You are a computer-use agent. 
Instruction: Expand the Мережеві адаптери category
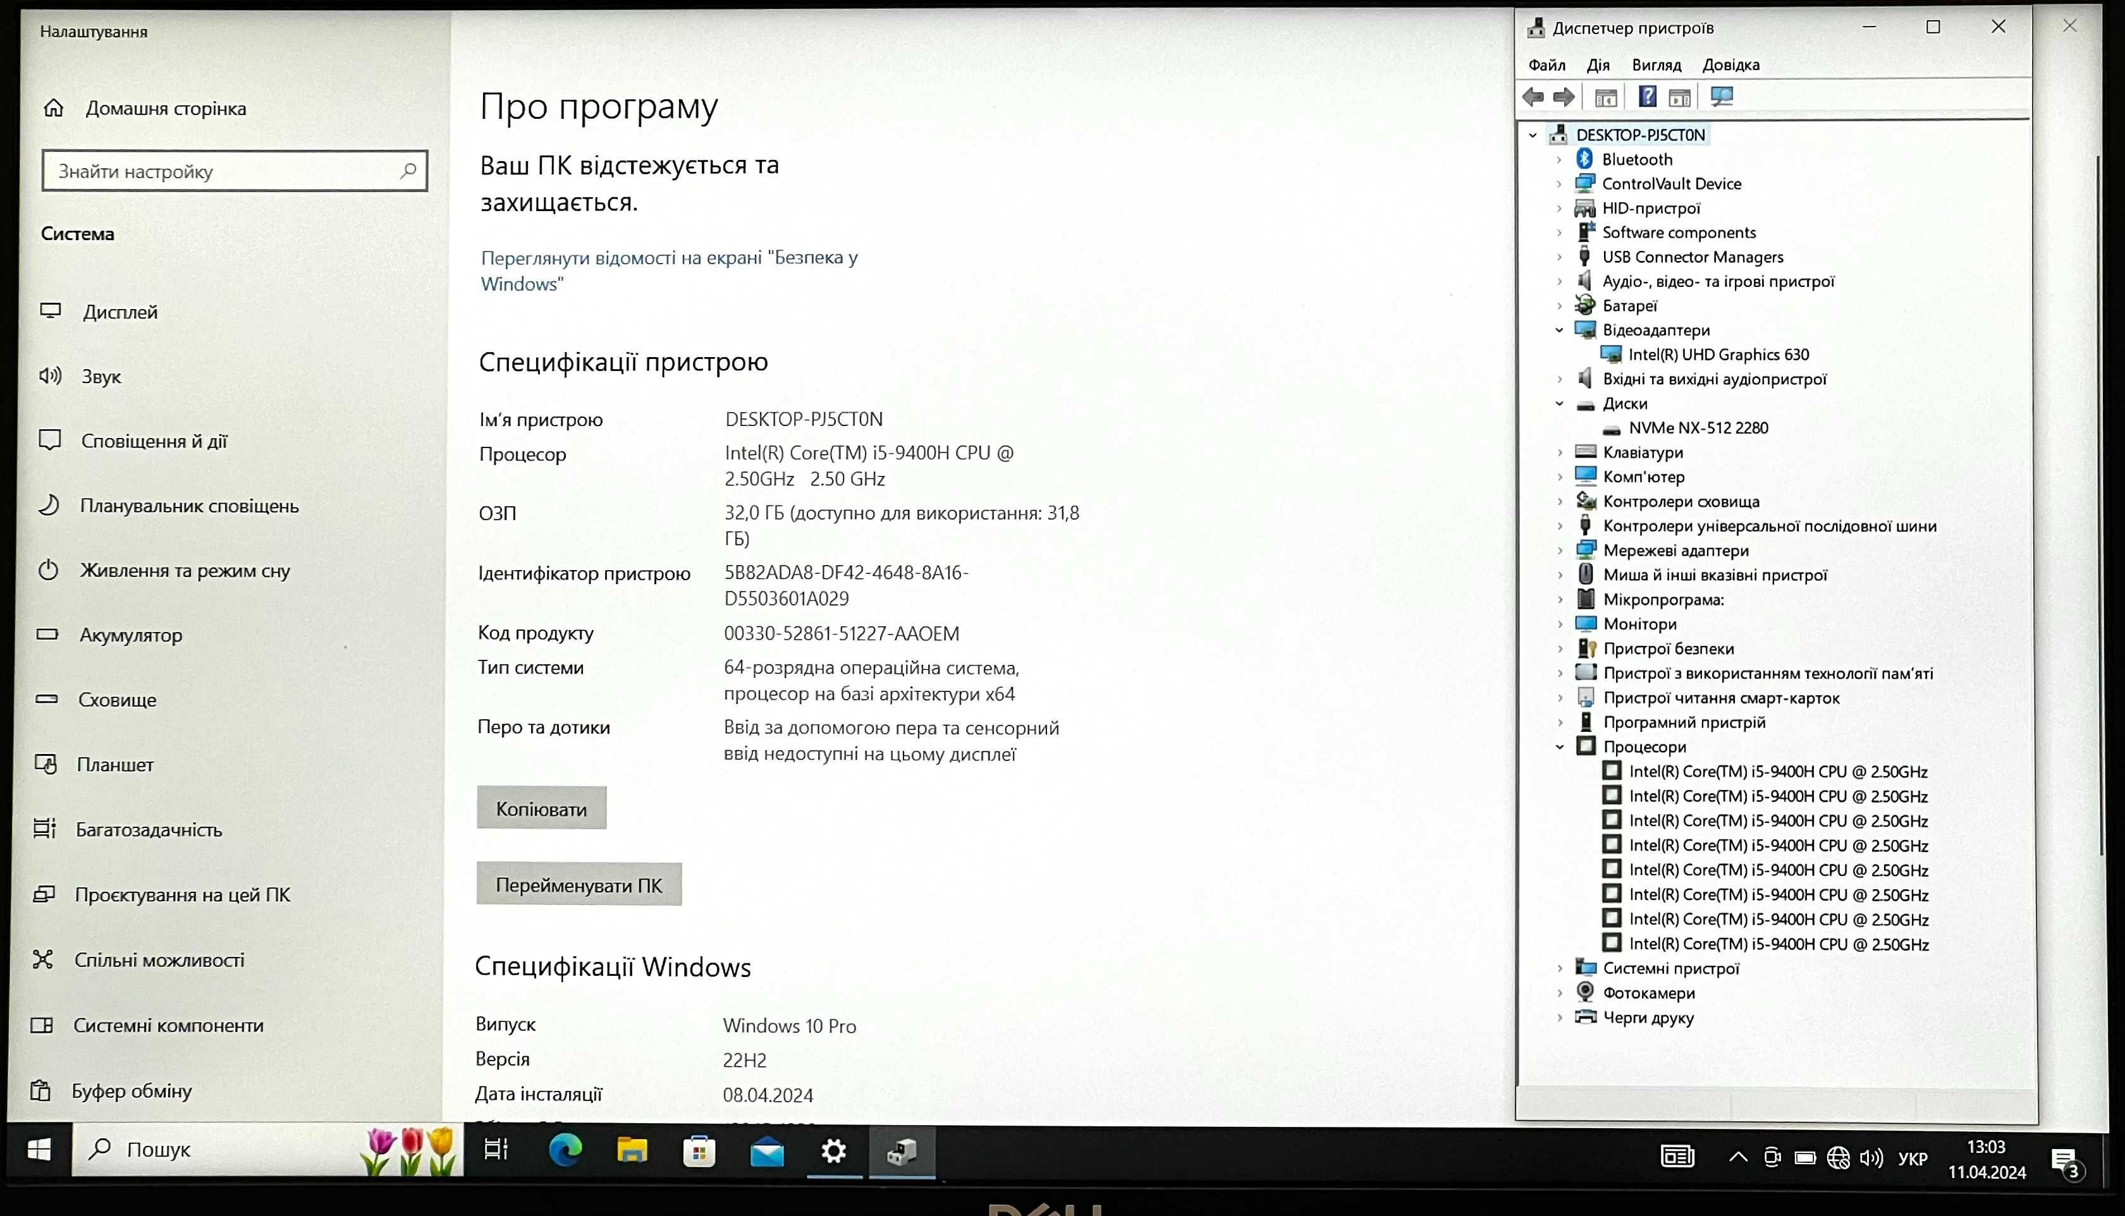(x=1560, y=551)
